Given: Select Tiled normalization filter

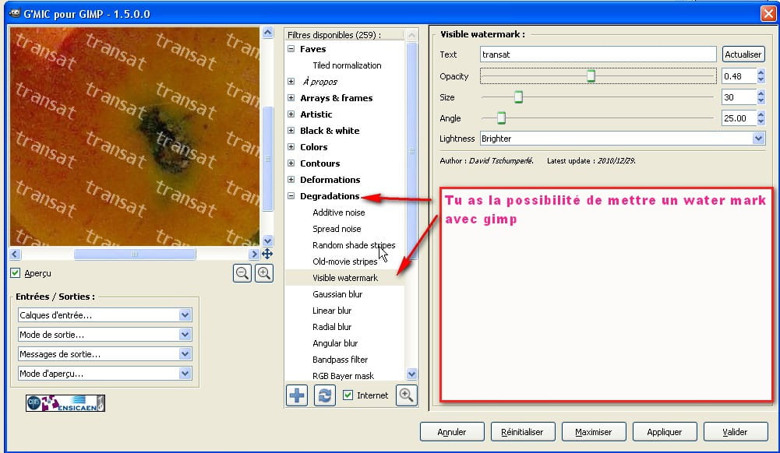Looking at the screenshot, I should click(x=347, y=65).
